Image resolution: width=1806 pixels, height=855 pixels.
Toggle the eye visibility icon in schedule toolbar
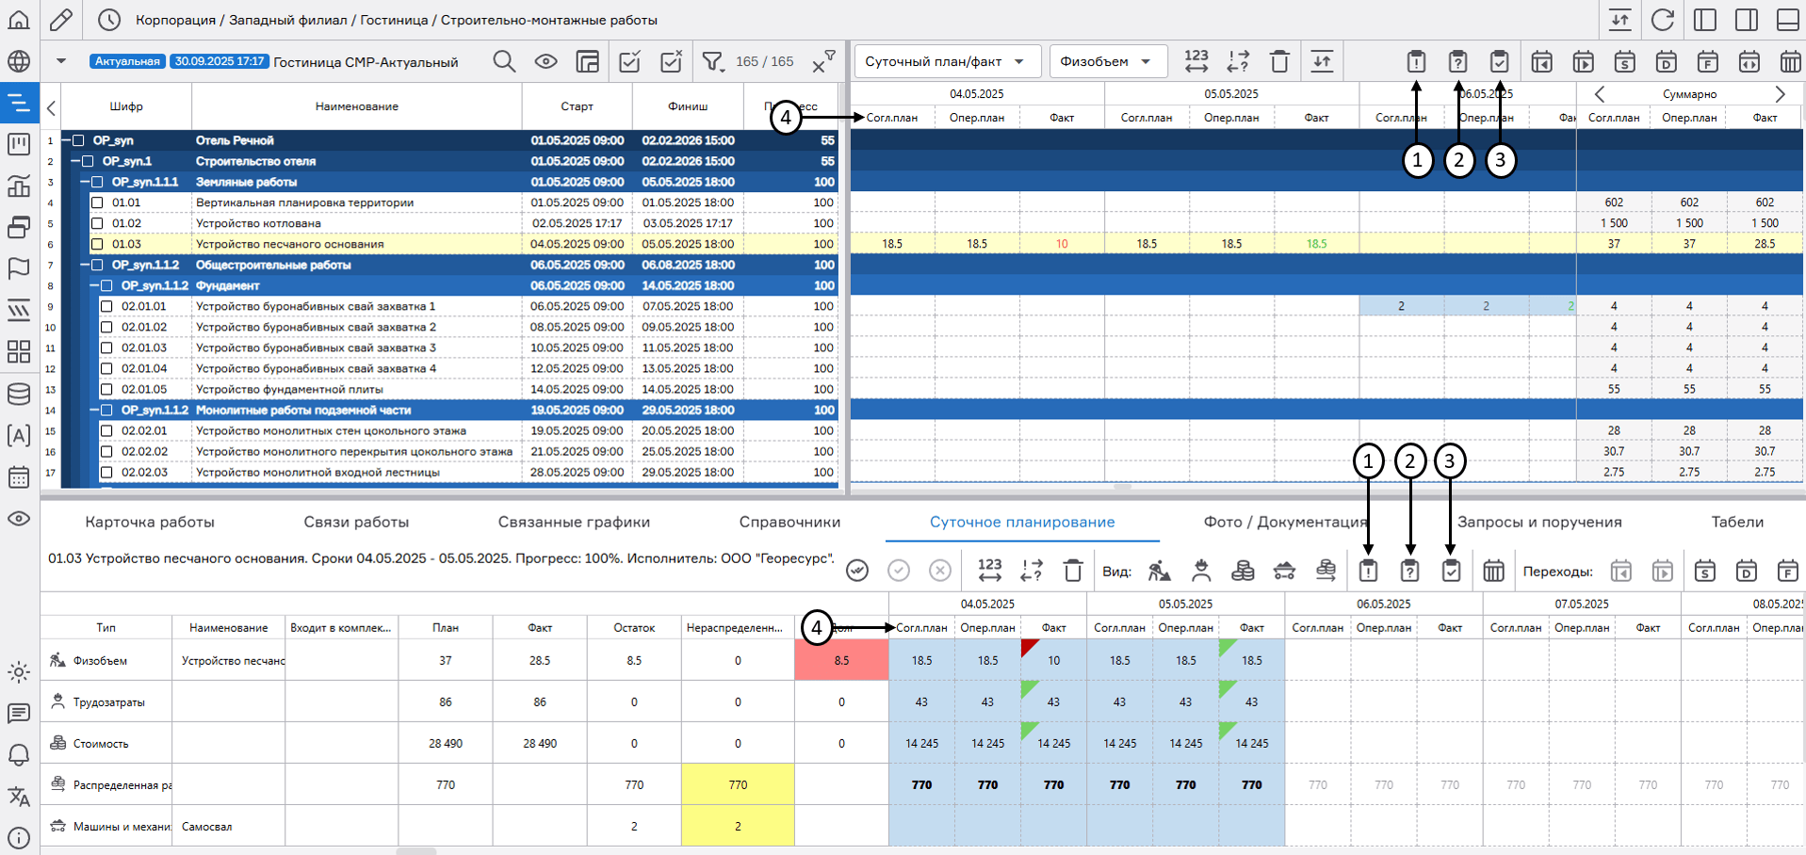[545, 62]
